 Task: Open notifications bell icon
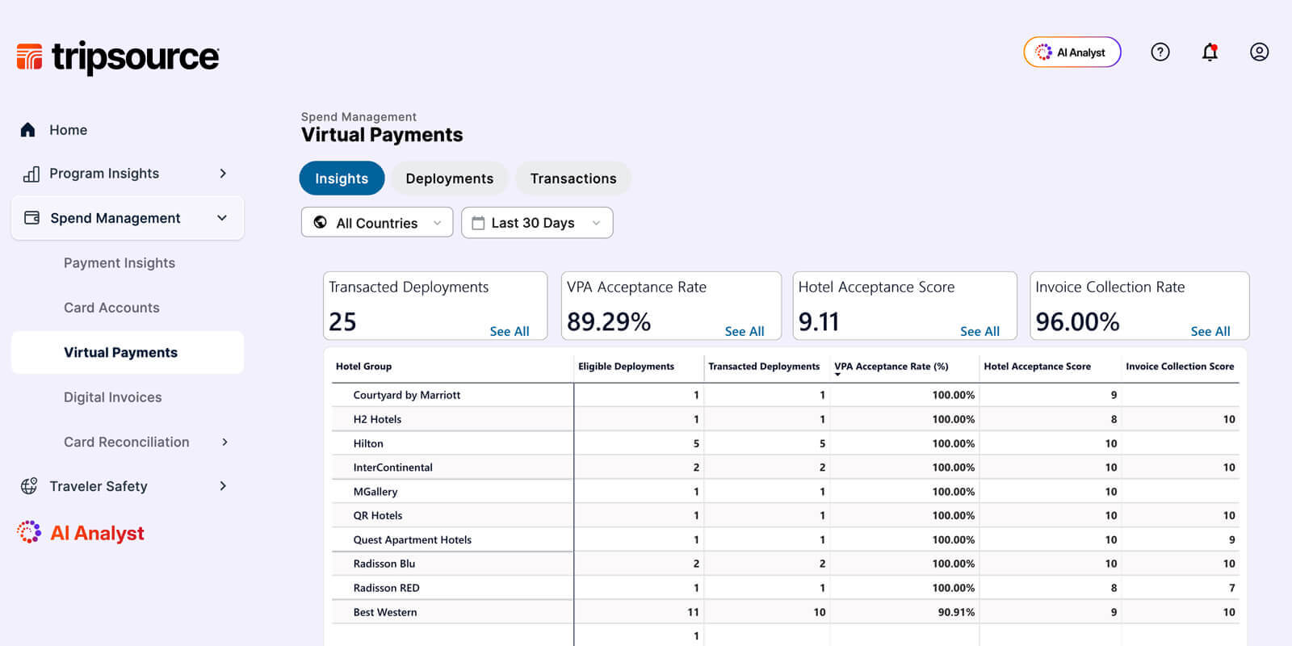click(1210, 52)
